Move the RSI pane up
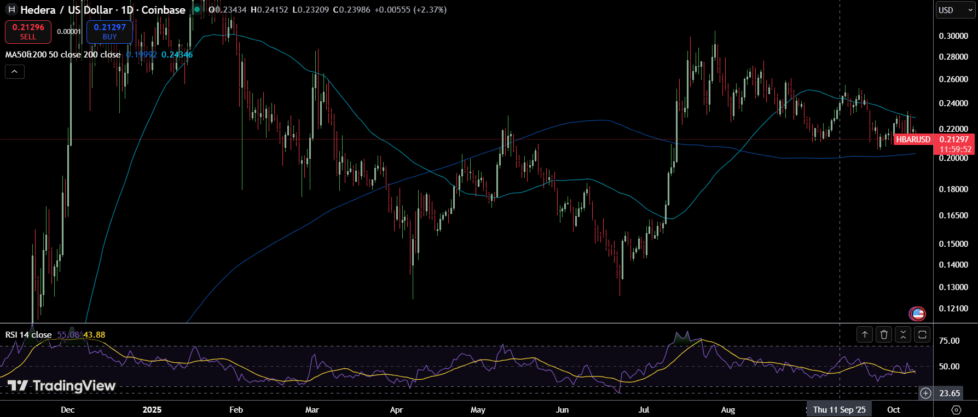 pos(865,334)
